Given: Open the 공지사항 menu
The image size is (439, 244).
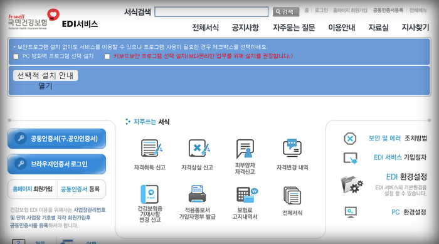Looking at the screenshot, I should (245, 28).
